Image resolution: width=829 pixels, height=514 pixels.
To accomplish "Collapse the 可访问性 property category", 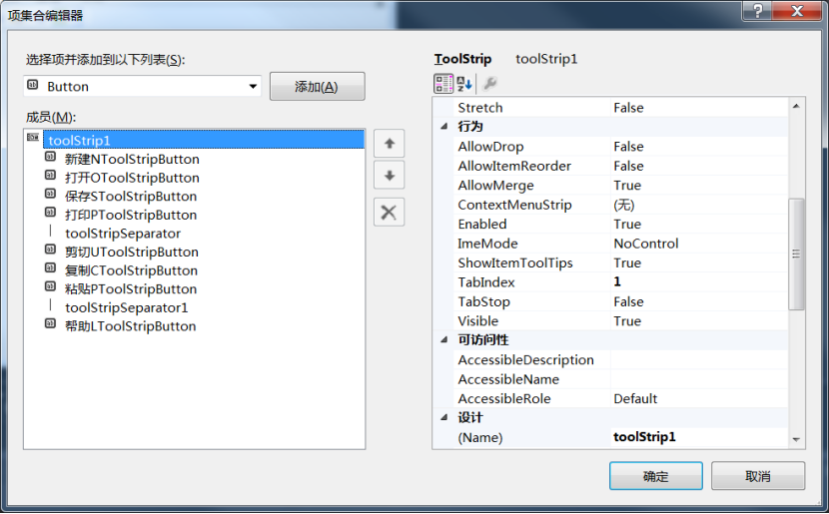I will pyautogui.click(x=444, y=340).
